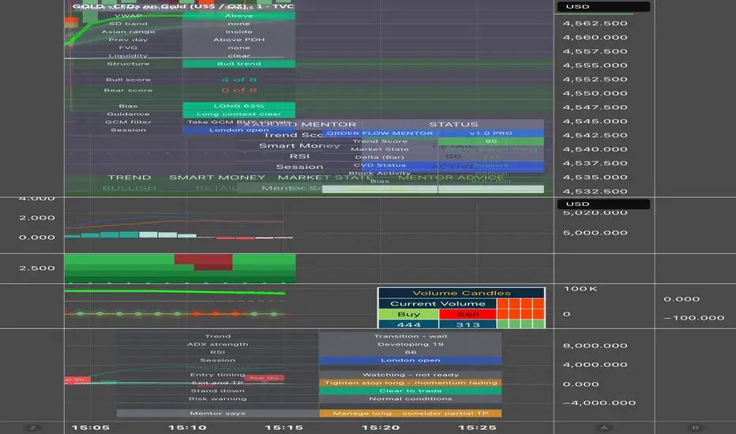This screenshot has height=434, width=736.
Task: Click the green 'Buy' cell in Volume Candles
Action: 408,314
